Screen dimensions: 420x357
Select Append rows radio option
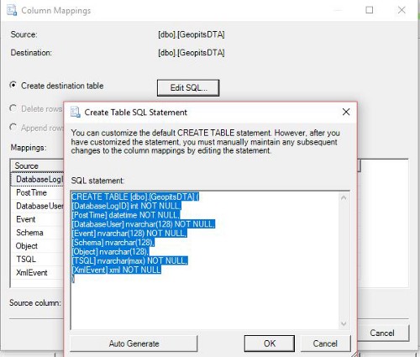[x=13, y=128]
